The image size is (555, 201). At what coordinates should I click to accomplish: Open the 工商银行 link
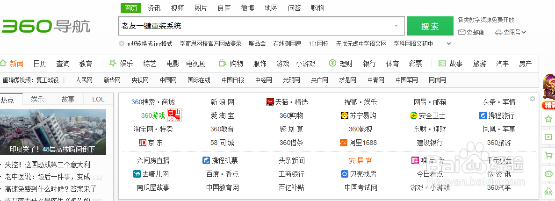coord(291,174)
